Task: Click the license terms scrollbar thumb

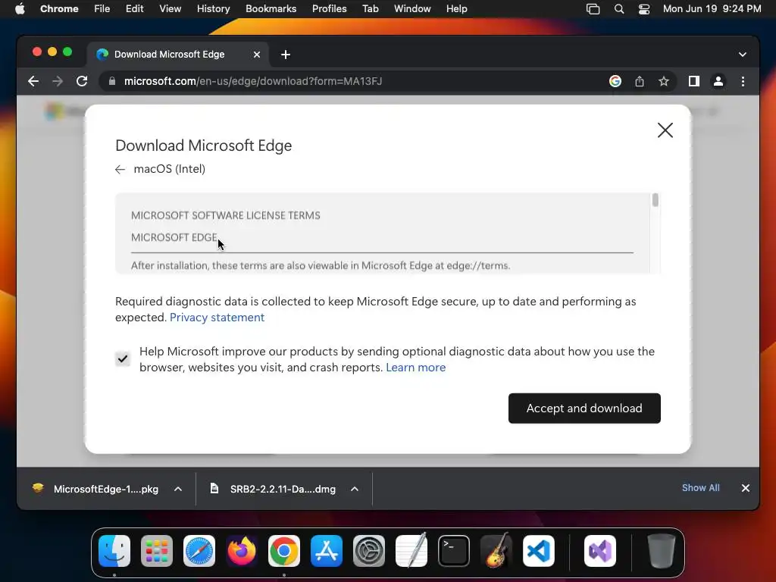Action: click(x=656, y=200)
